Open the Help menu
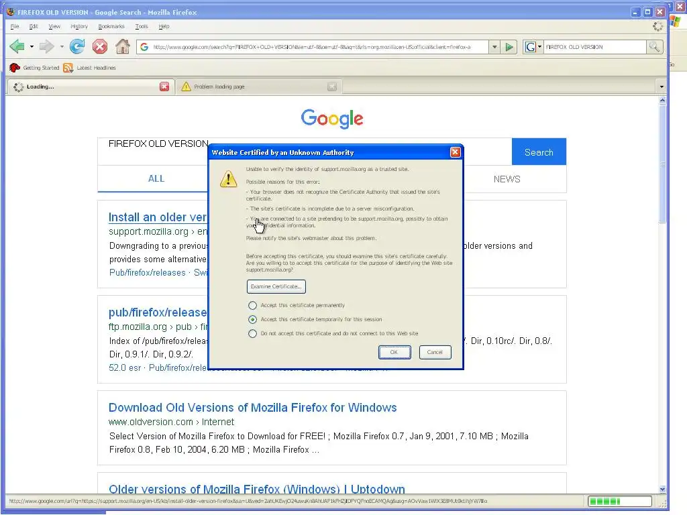The height and width of the screenshot is (515, 687). [x=164, y=26]
